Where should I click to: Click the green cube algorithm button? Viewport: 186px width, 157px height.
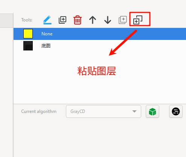tap(152, 111)
